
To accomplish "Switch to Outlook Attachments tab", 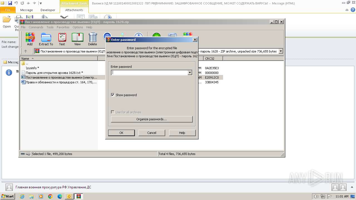I will coord(74,10).
